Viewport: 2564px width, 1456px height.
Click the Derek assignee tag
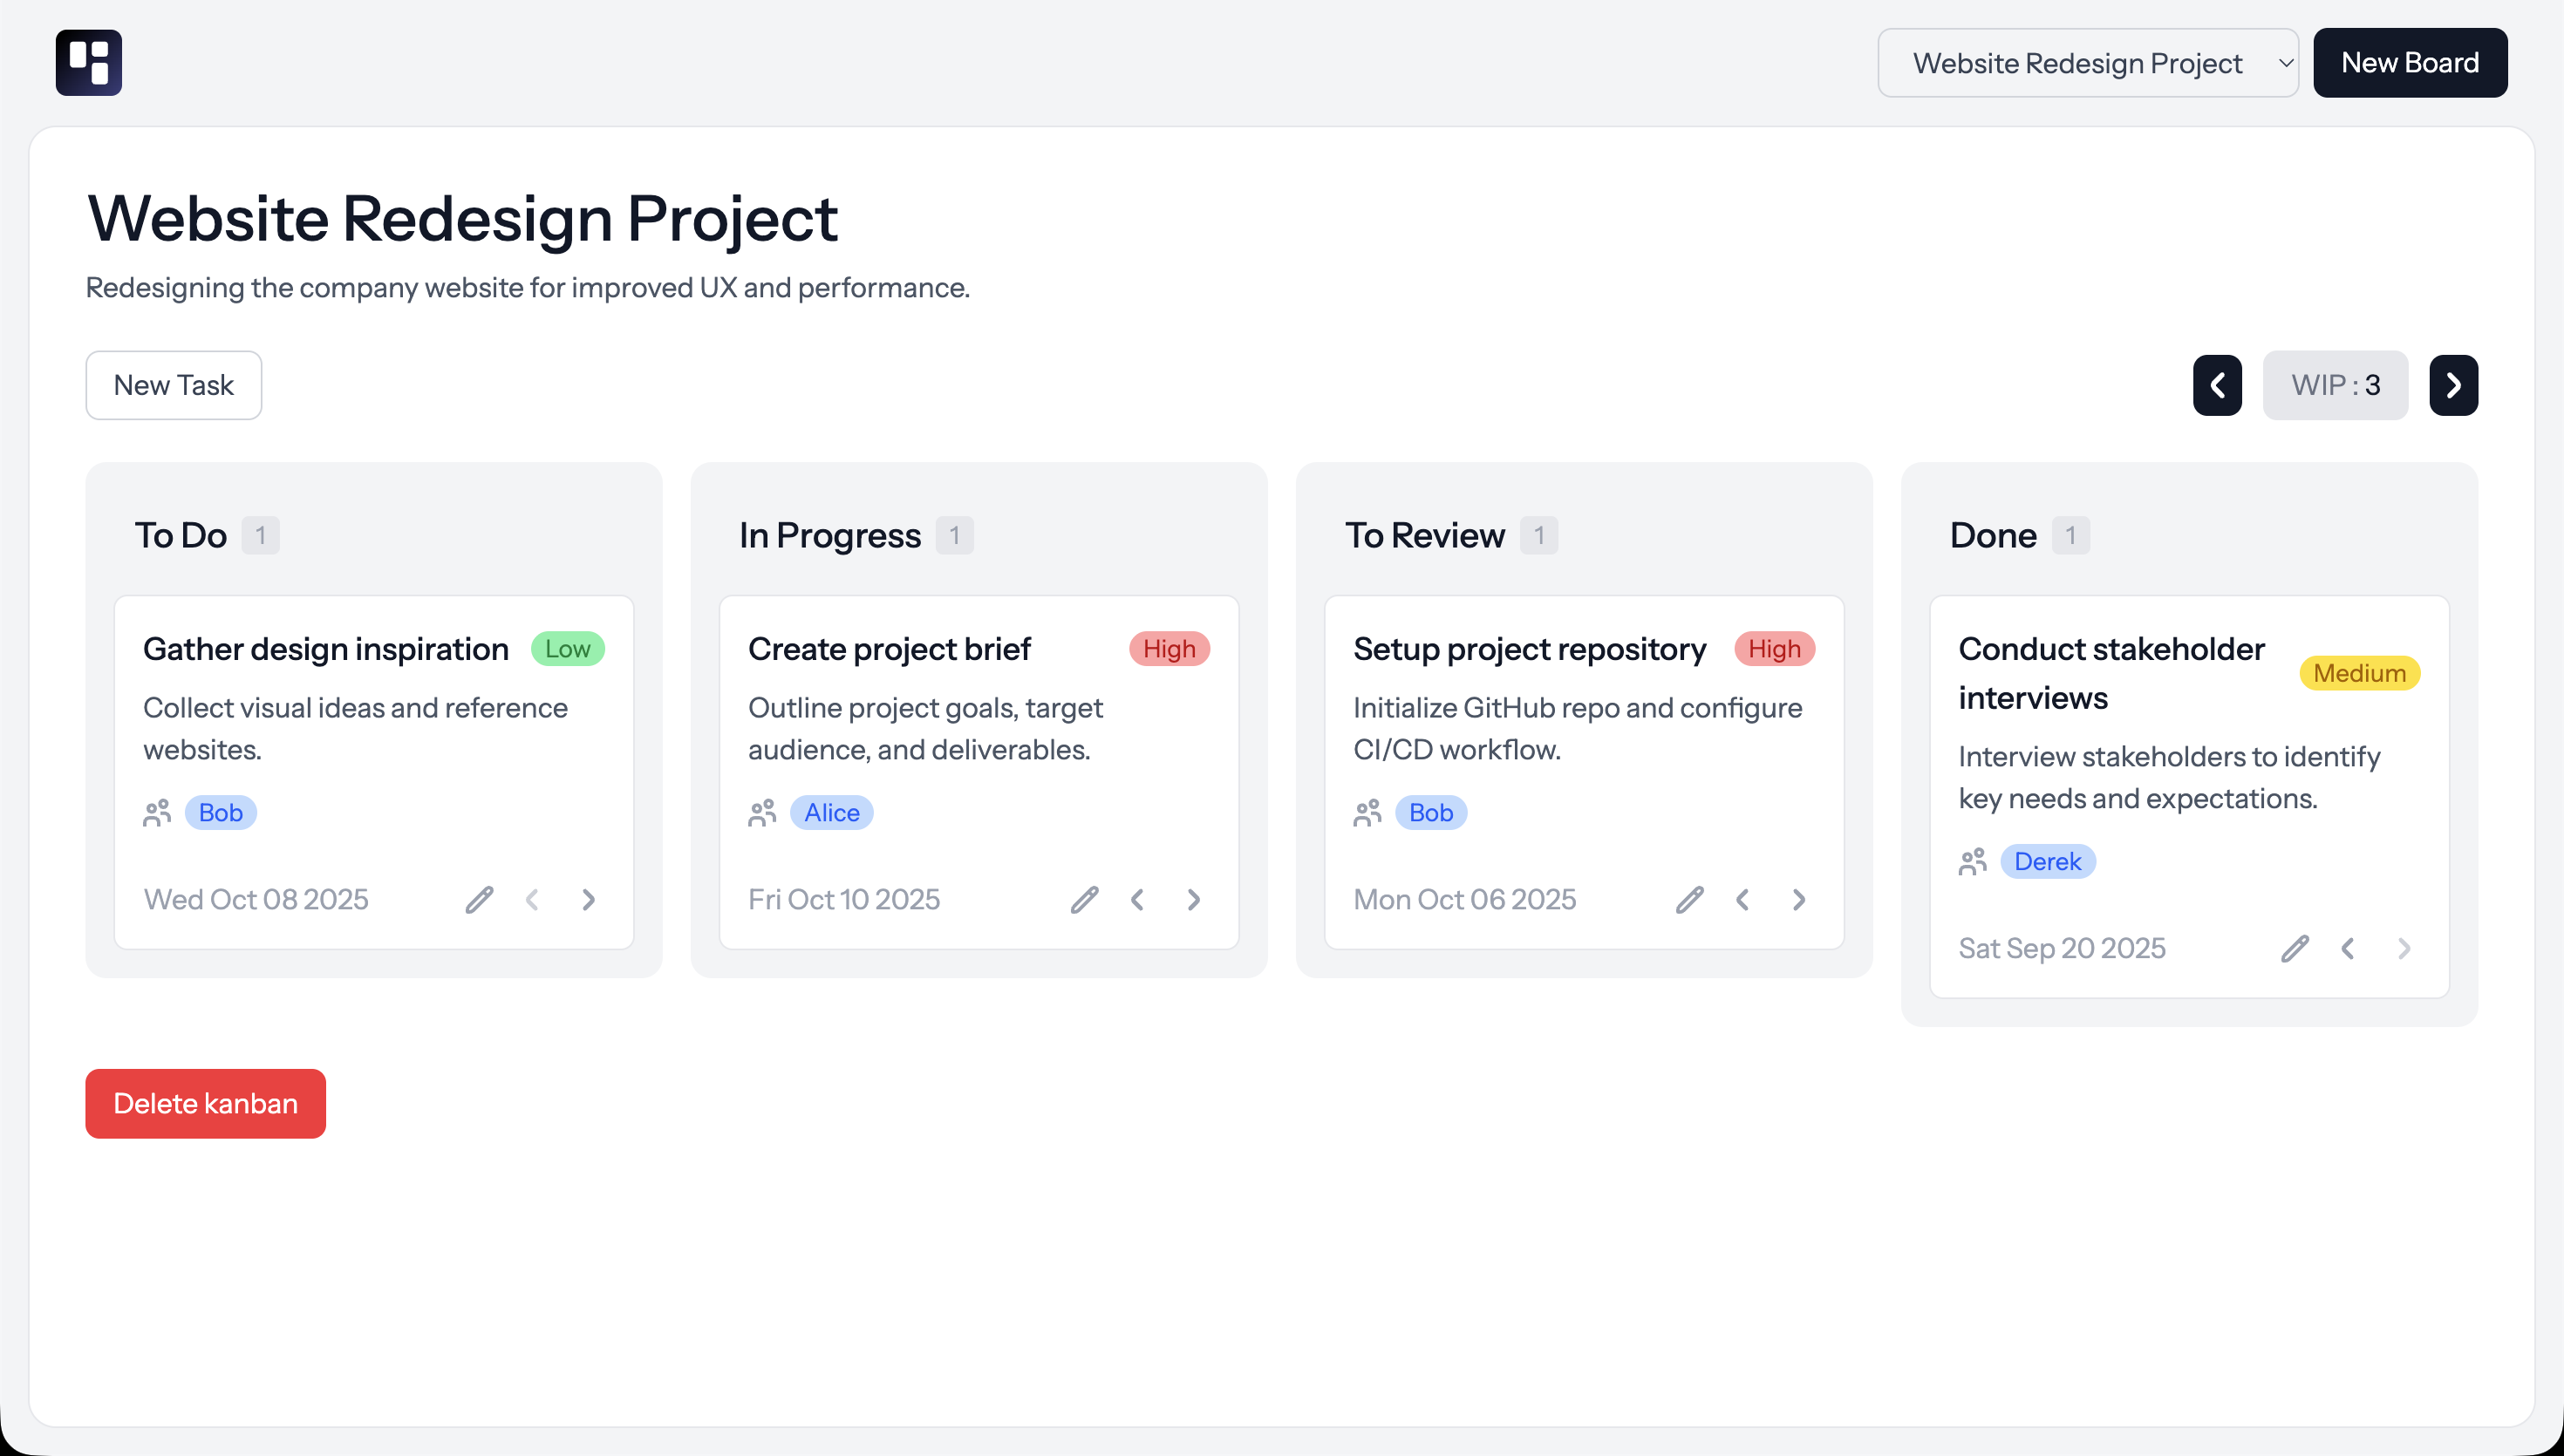click(x=2046, y=861)
